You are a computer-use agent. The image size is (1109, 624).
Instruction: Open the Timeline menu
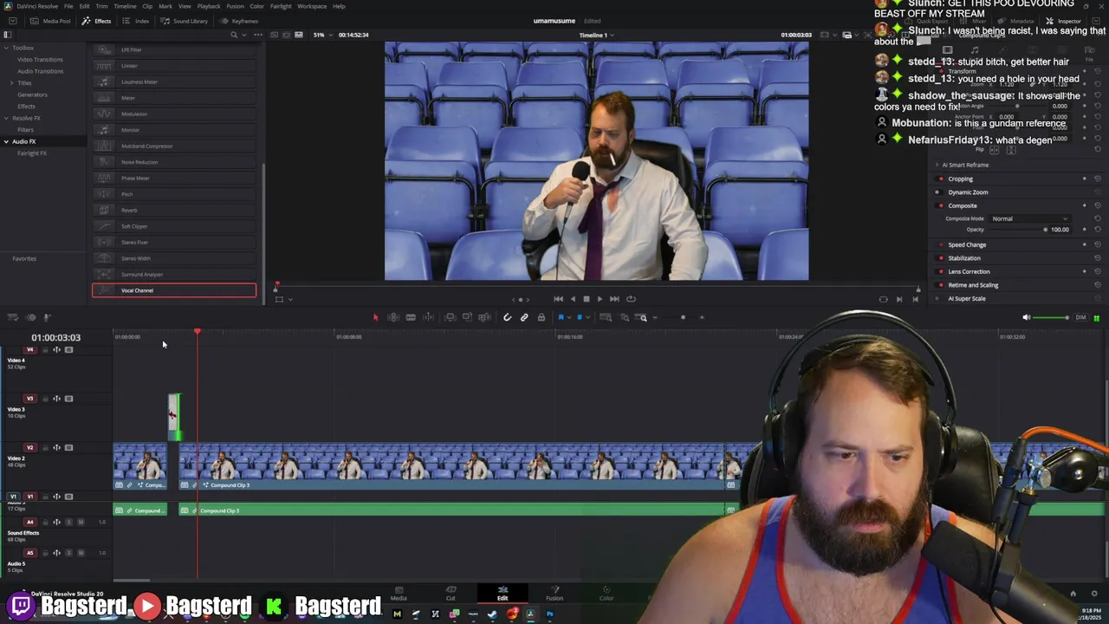[125, 6]
